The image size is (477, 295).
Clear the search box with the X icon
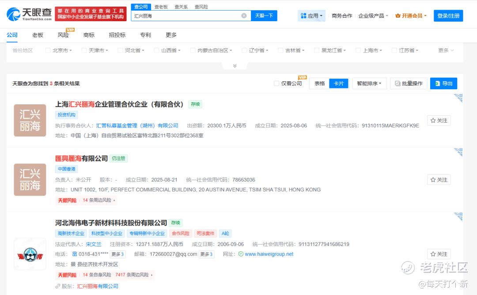click(x=244, y=16)
